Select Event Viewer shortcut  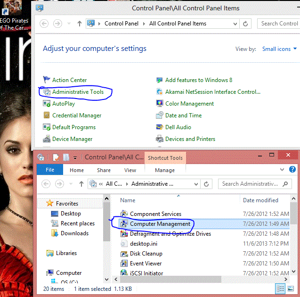[x=146, y=264]
